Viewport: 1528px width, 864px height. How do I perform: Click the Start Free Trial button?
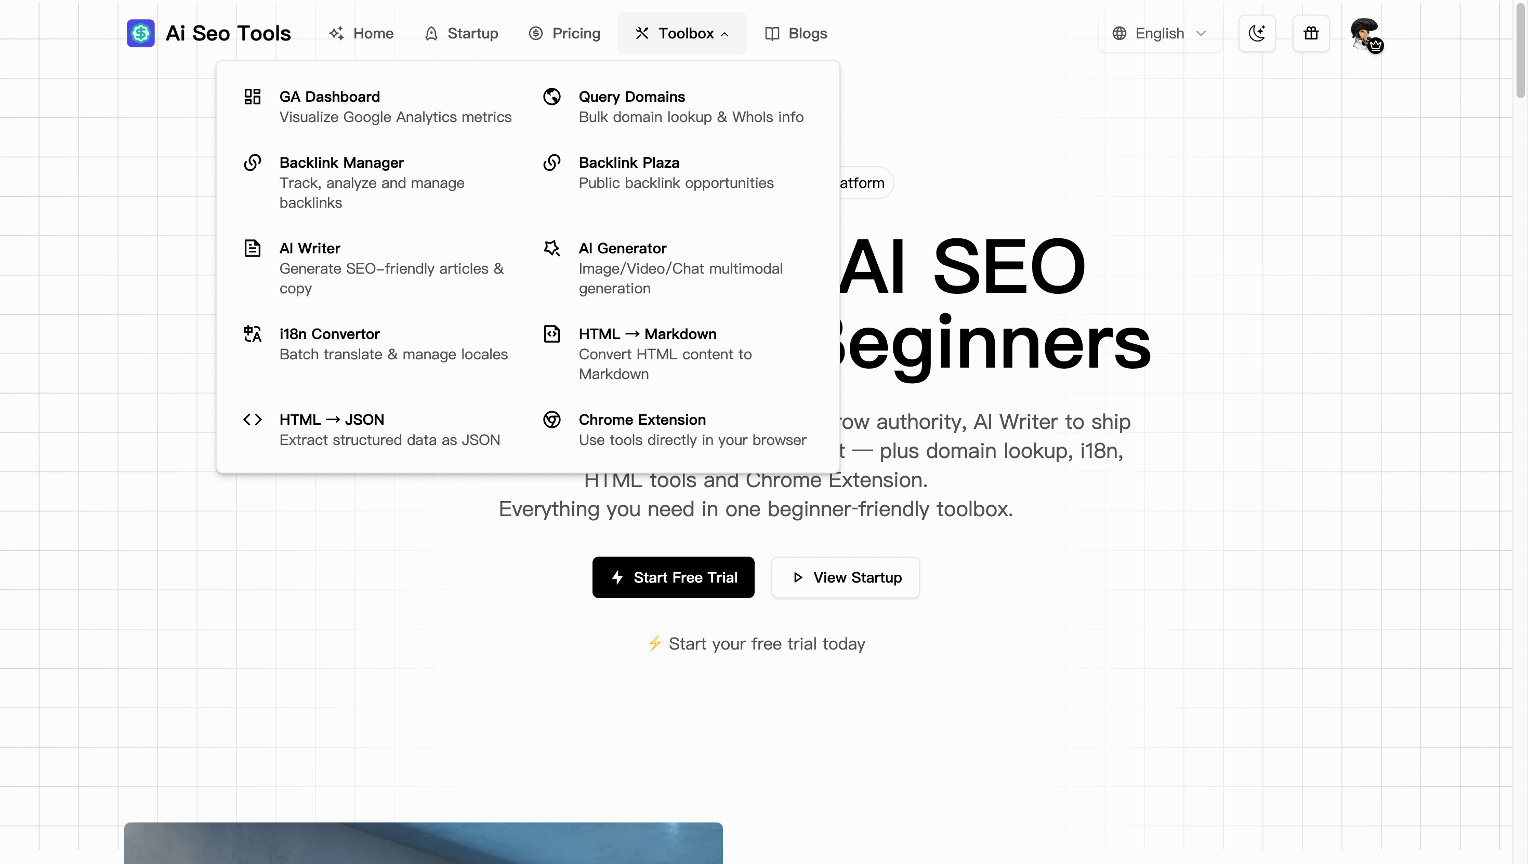click(x=673, y=577)
